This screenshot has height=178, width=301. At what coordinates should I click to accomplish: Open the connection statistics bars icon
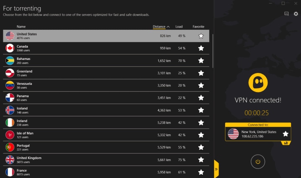(x=286, y=143)
